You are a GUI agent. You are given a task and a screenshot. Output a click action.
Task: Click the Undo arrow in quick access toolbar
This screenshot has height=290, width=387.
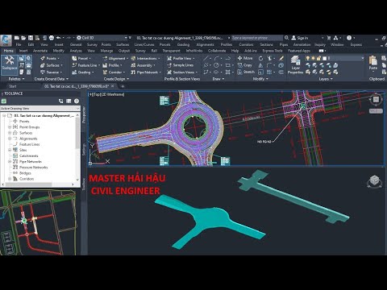(x=58, y=38)
